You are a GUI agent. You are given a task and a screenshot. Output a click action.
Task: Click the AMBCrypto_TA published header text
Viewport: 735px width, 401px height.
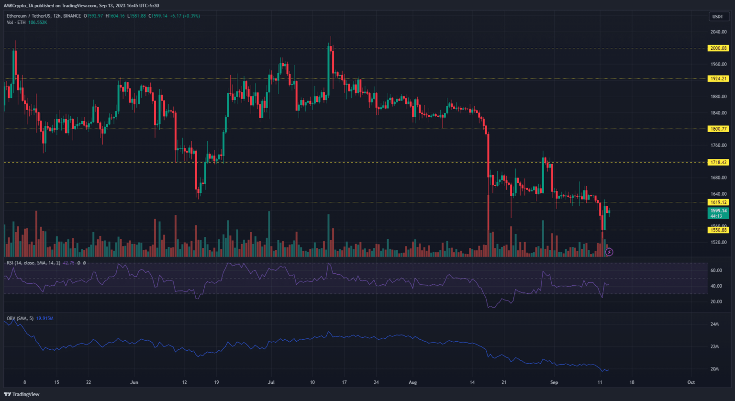[81, 6]
